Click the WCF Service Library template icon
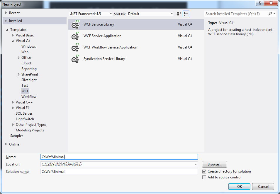This screenshot has width=280, height=194. tap(74, 24)
